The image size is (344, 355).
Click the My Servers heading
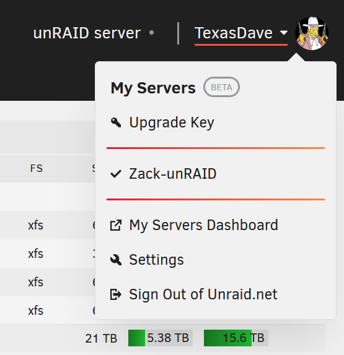pyautogui.click(x=153, y=88)
